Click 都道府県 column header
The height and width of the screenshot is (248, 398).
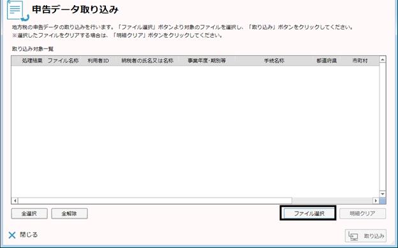(327, 61)
